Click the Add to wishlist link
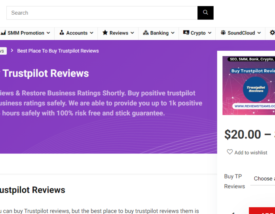The width and height of the screenshot is (275, 214). 251,153
